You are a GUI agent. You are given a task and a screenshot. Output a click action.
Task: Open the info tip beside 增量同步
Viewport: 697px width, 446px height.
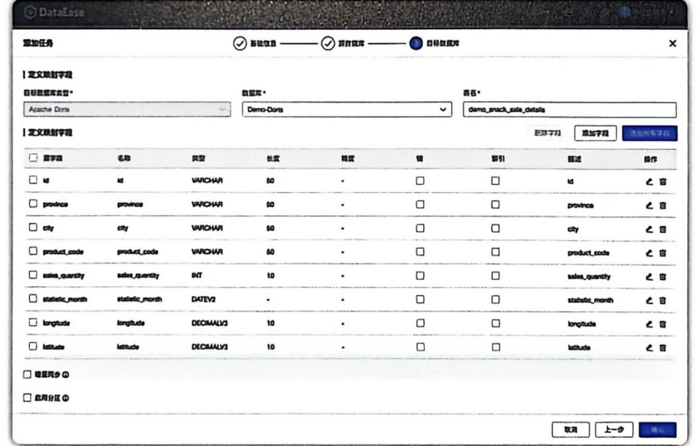(x=66, y=375)
